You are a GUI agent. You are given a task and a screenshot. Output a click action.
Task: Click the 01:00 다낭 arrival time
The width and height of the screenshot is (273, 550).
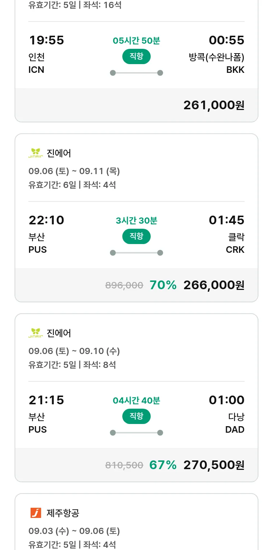point(226,400)
